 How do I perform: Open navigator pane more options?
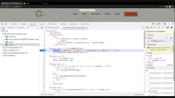37,27
